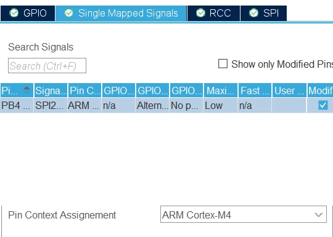Screen dimensions: 333x237
Task: Click the No p... pull-up cell
Action: [186, 105]
